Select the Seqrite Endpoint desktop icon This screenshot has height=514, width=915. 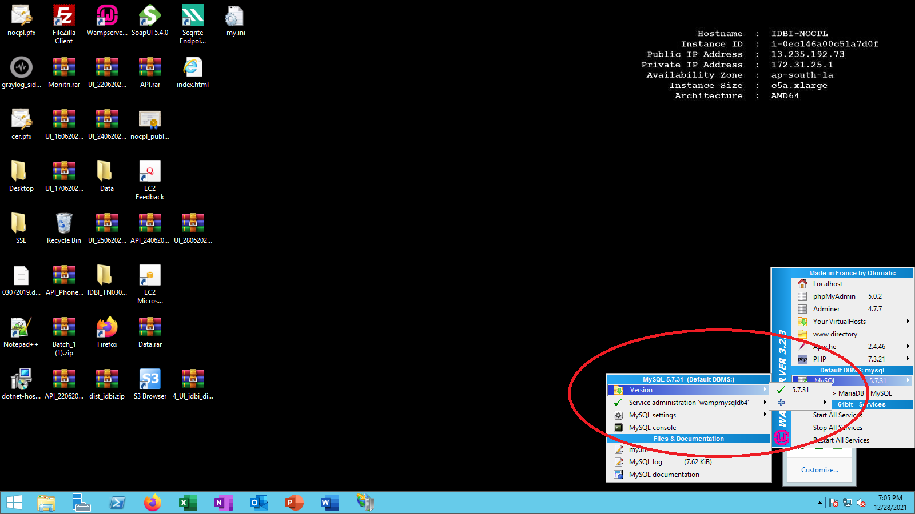click(x=193, y=24)
